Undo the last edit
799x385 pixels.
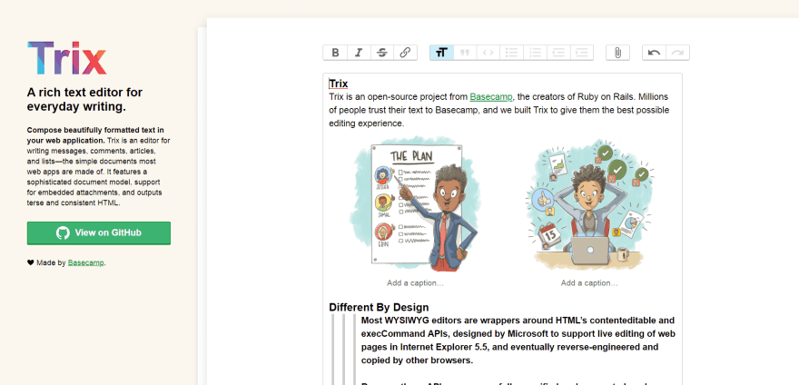pyautogui.click(x=655, y=53)
